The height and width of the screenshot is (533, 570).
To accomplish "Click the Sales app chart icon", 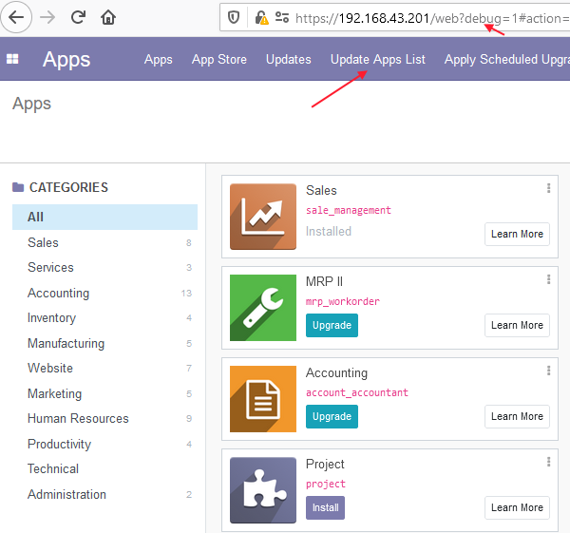I will (x=263, y=217).
